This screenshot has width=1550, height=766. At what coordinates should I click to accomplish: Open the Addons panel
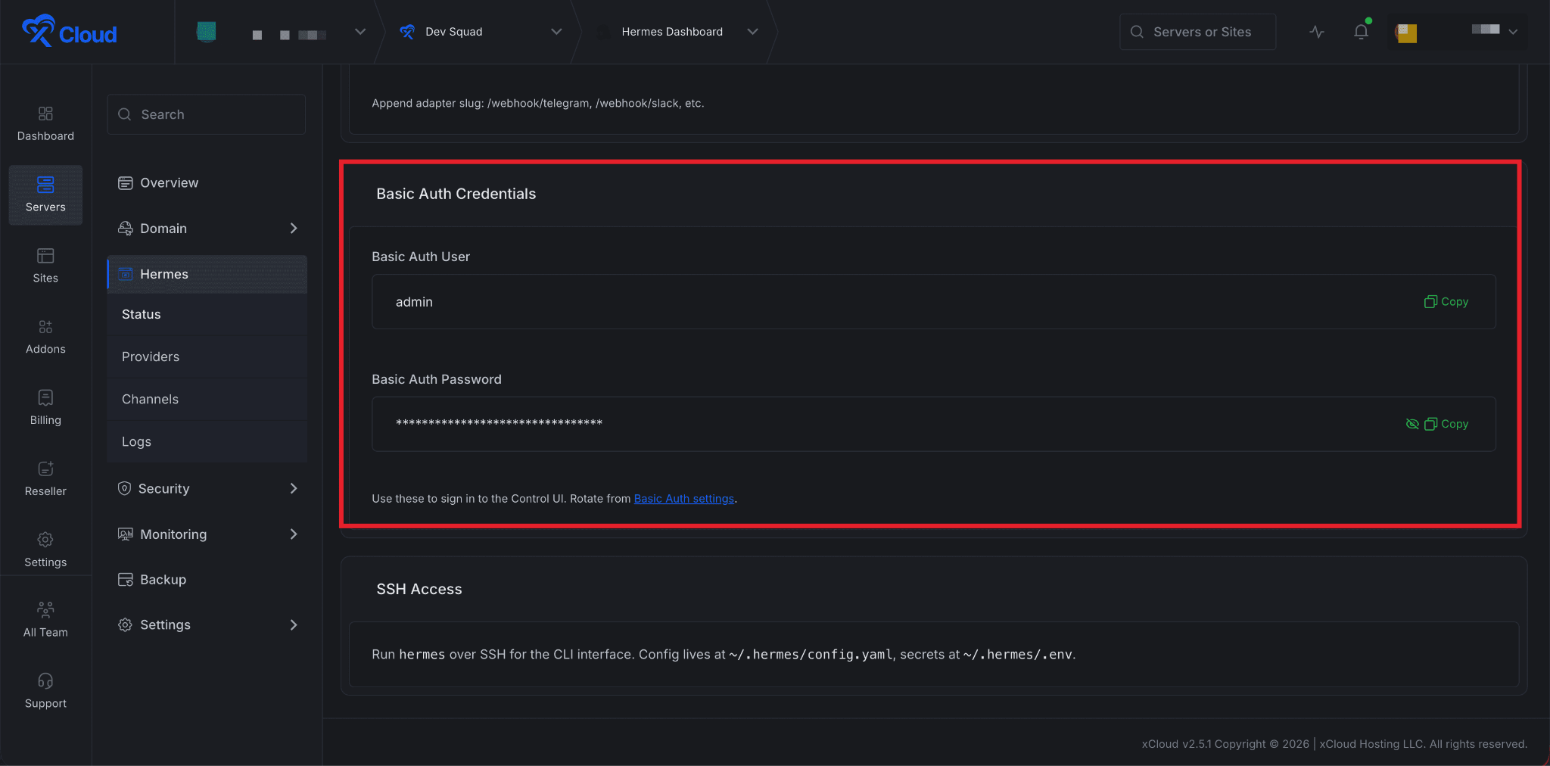[45, 336]
